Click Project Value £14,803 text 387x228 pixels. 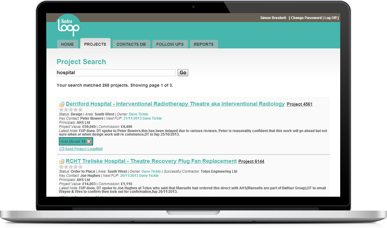(x=77, y=184)
